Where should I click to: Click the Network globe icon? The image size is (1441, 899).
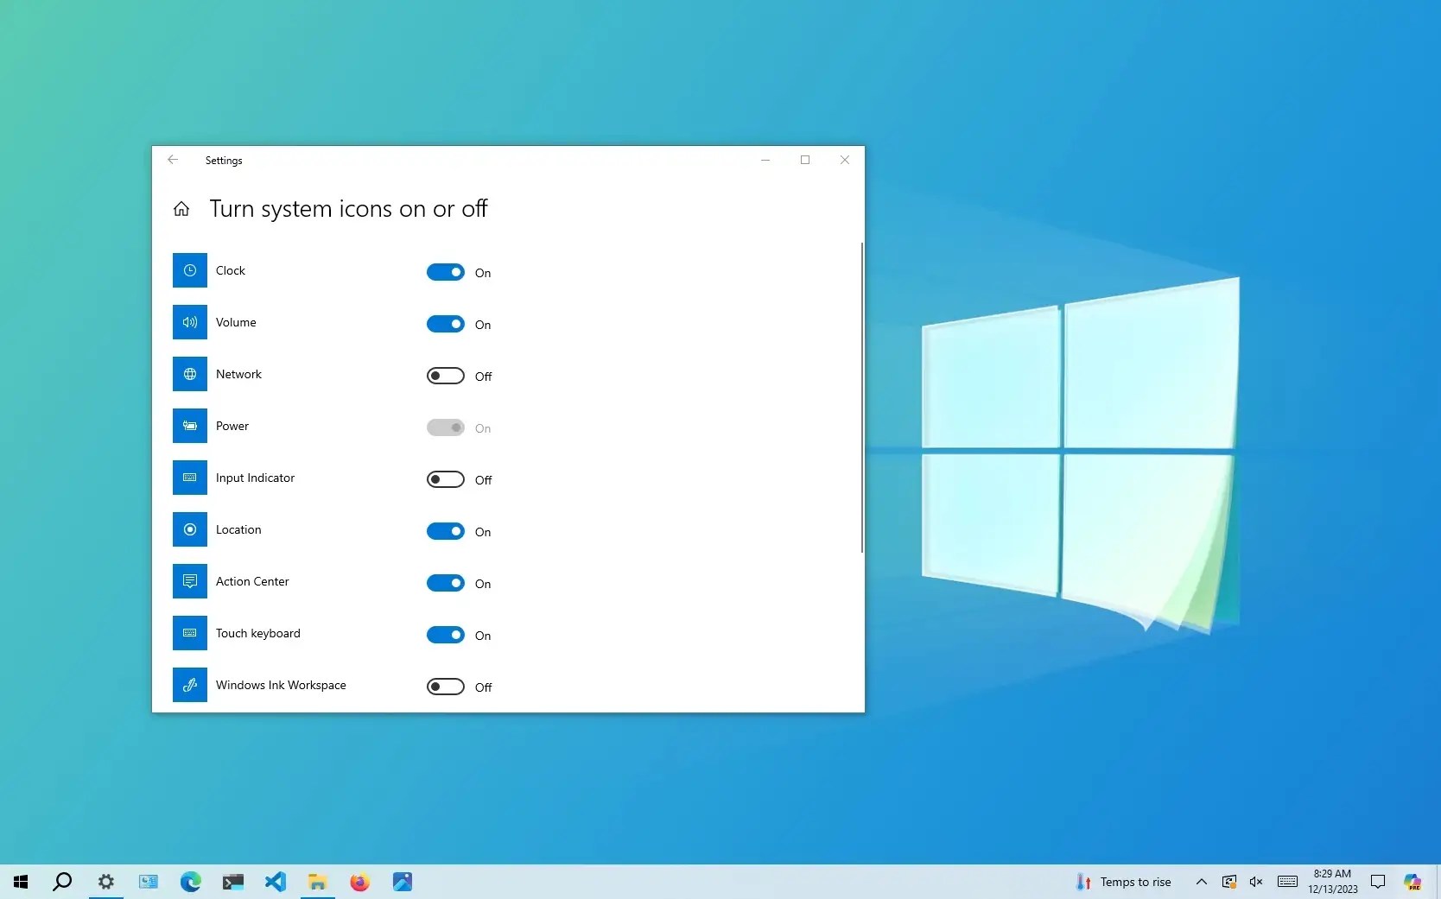coord(190,374)
